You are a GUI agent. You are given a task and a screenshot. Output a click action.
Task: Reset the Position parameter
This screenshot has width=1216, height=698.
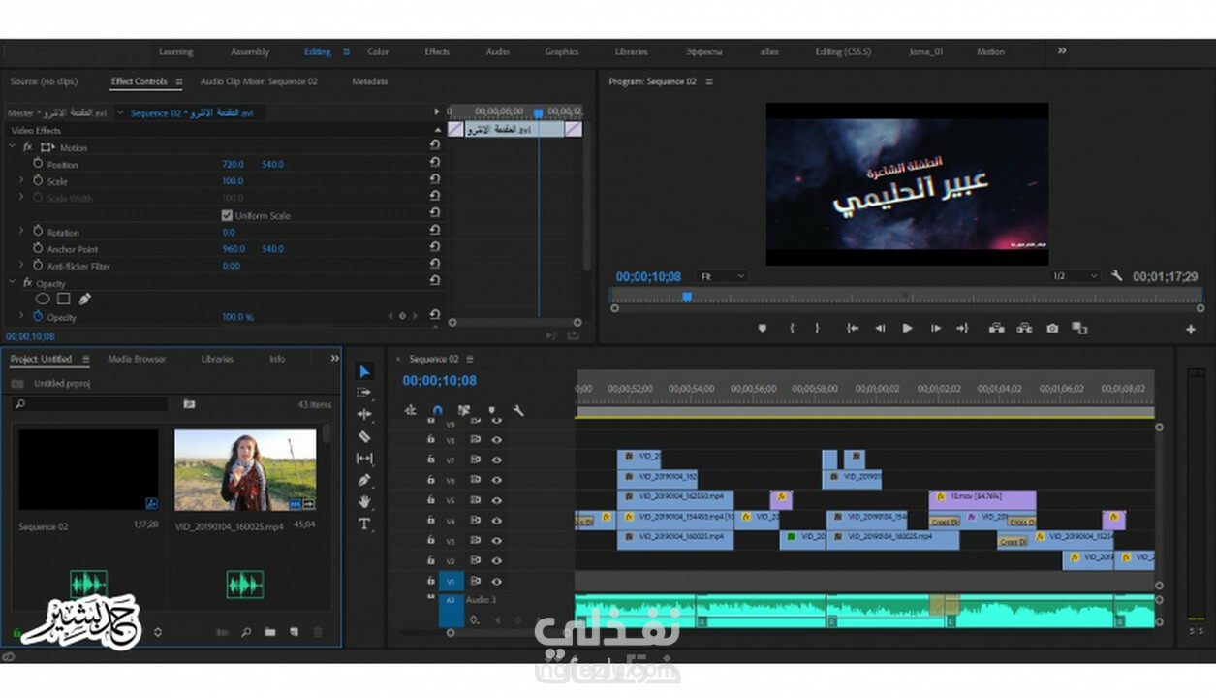point(435,163)
